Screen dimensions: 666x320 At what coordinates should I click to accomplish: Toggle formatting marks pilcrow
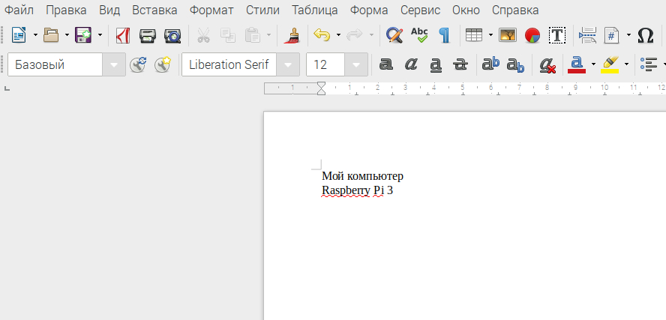[x=444, y=35]
